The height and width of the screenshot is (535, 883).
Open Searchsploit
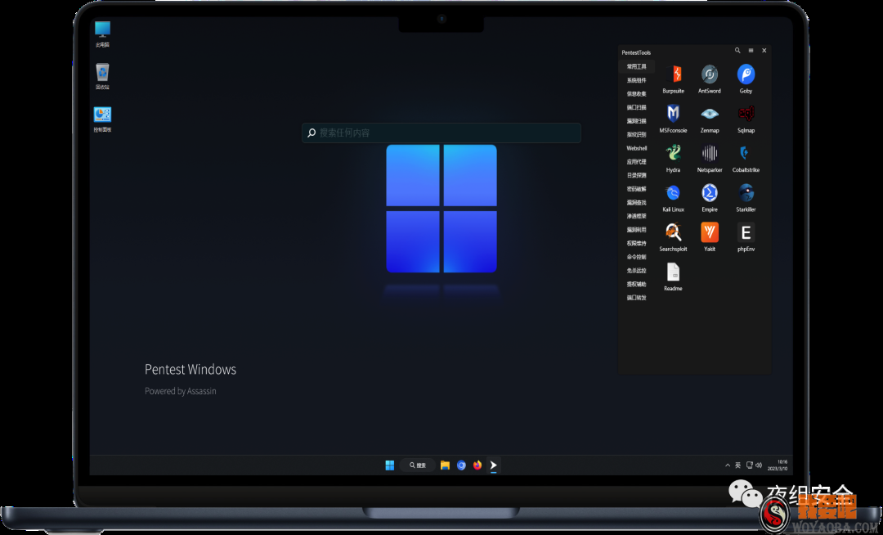tap(673, 236)
